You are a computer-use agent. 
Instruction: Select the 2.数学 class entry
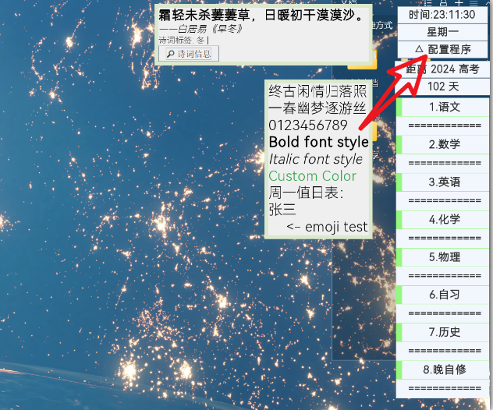tap(445, 144)
